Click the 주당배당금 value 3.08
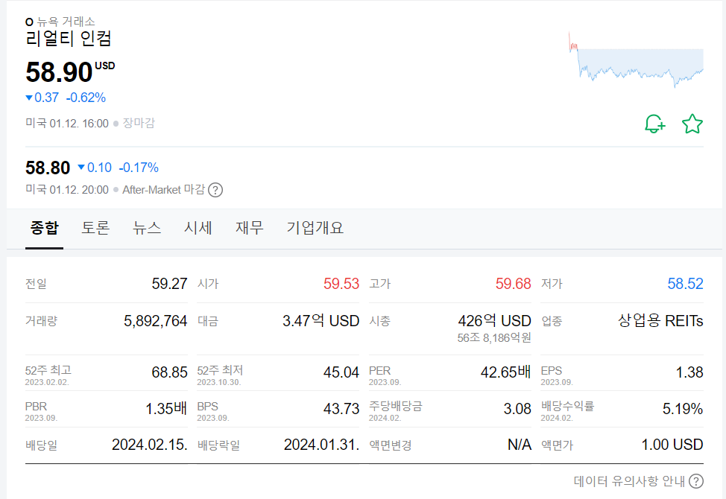Image resolution: width=726 pixels, height=499 pixels. (x=517, y=409)
